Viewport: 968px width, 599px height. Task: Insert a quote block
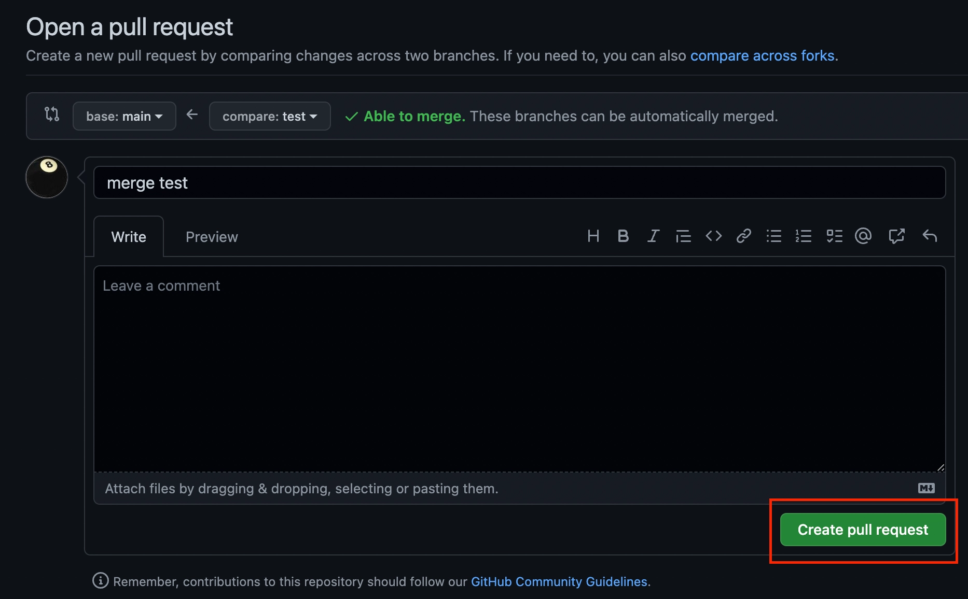pos(683,236)
